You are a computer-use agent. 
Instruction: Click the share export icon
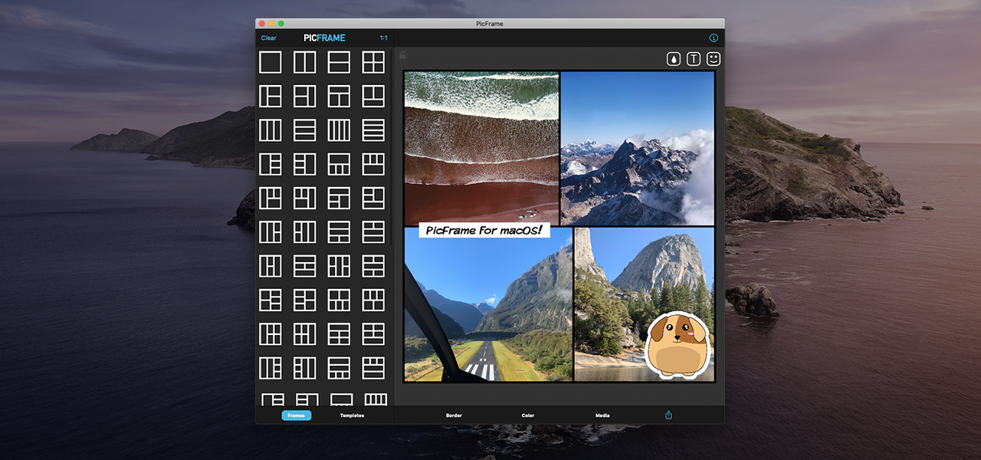point(668,416)
